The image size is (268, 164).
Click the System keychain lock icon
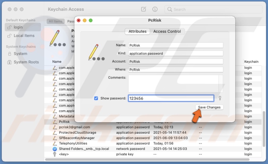(9, 54)
